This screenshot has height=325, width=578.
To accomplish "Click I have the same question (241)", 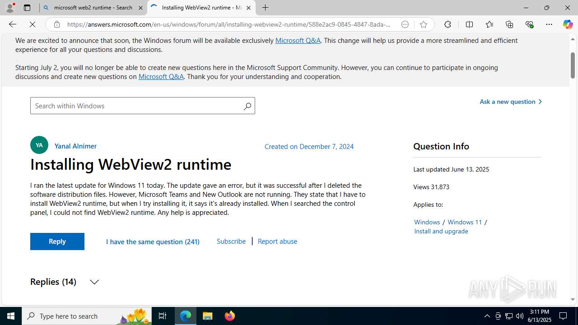I will [153, 241].
